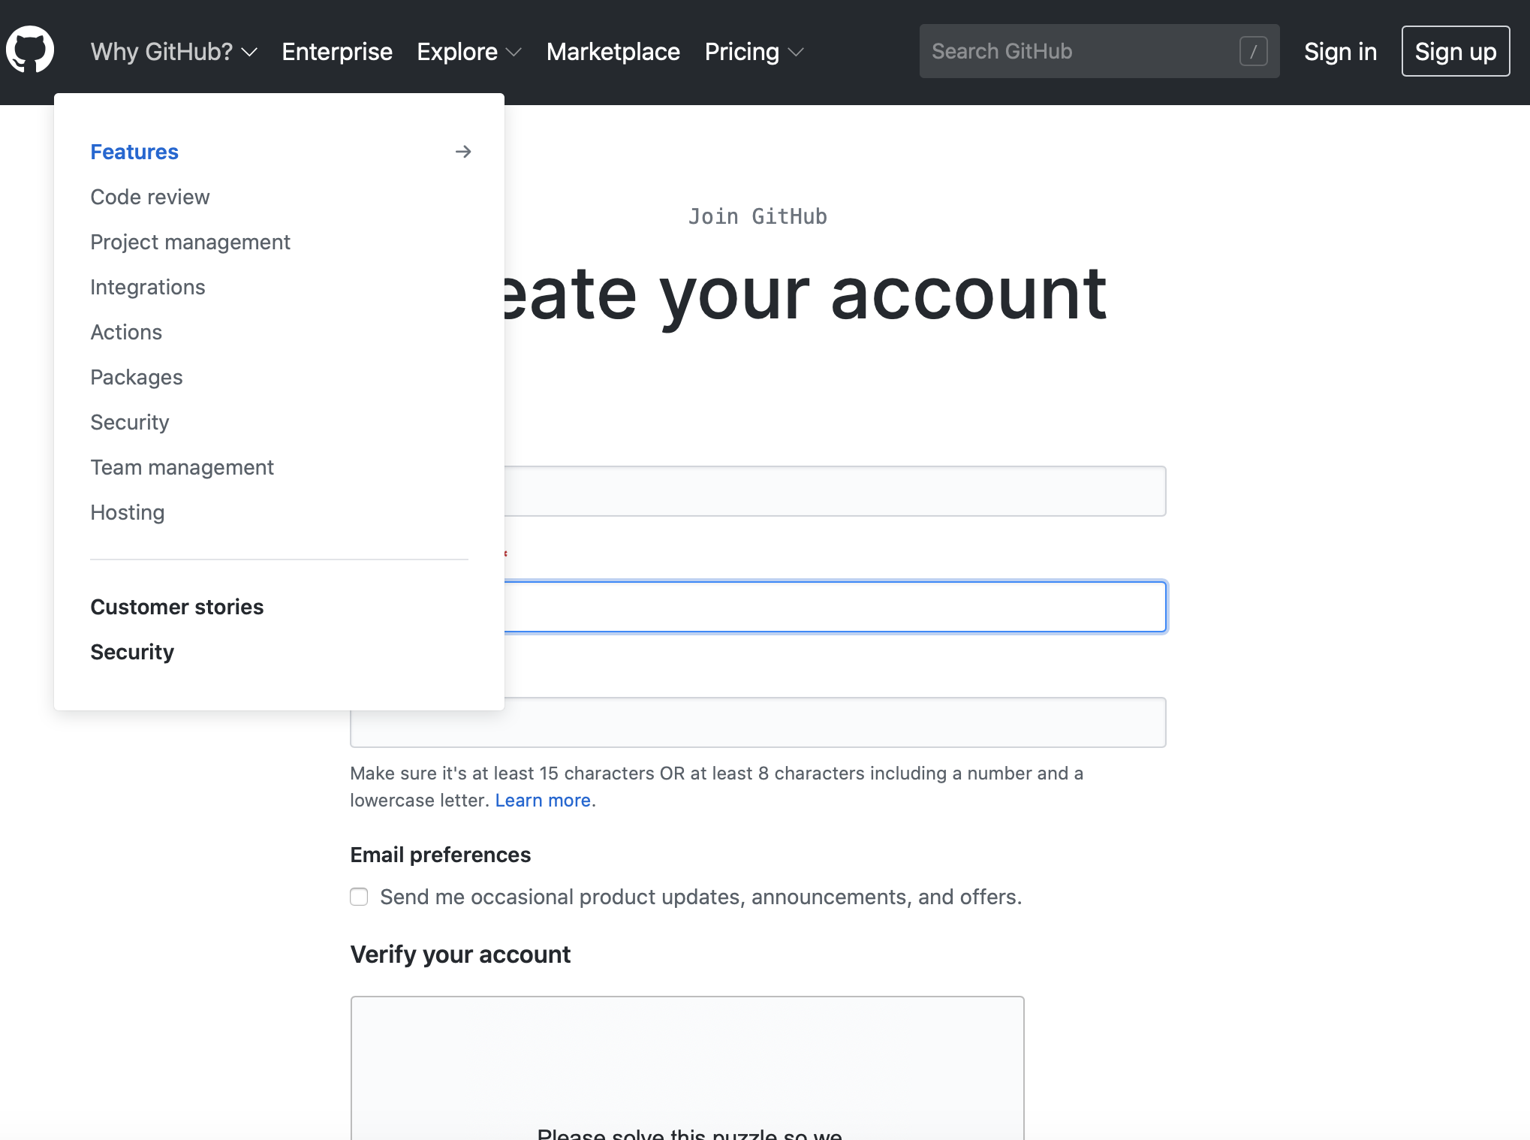This screenshot has height=1140, width=1530.
Task: Enable occasional product updates email checkbox
Action: point(359,897)
